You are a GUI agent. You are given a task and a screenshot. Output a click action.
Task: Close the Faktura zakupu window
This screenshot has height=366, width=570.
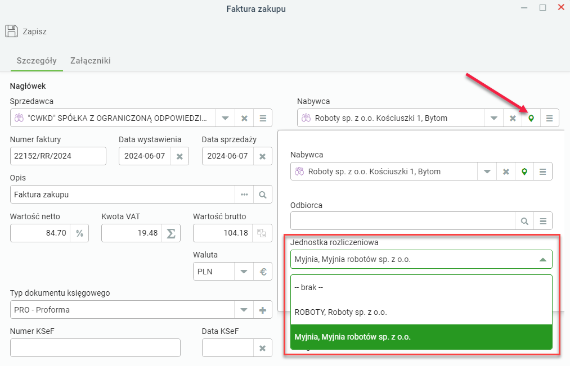pyautogui.click(x=561, y=8)
